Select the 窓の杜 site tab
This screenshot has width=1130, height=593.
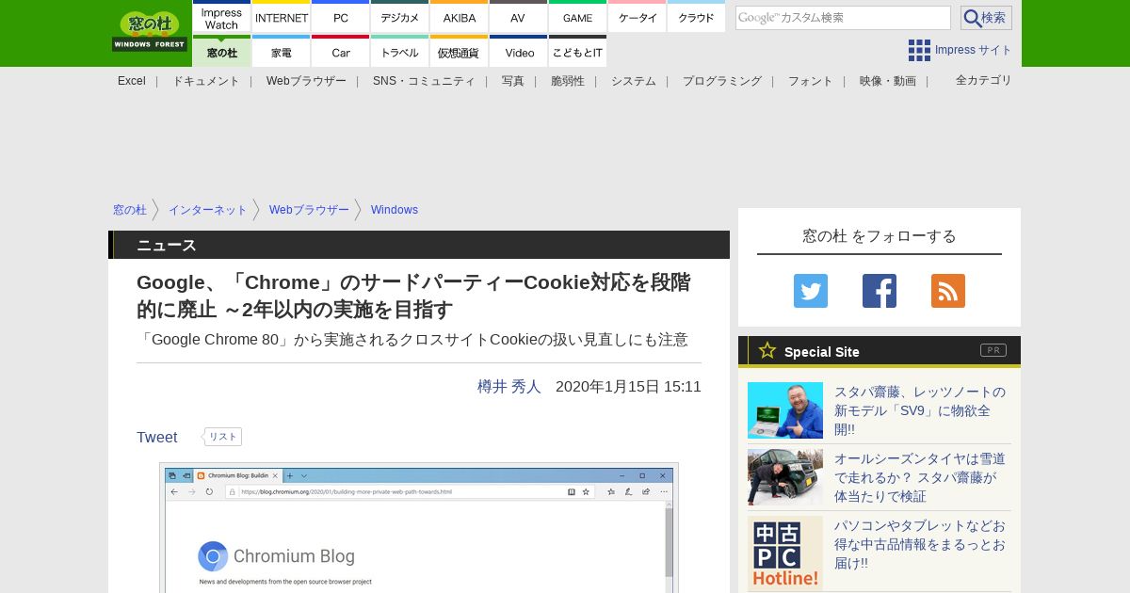coord(221,51)
